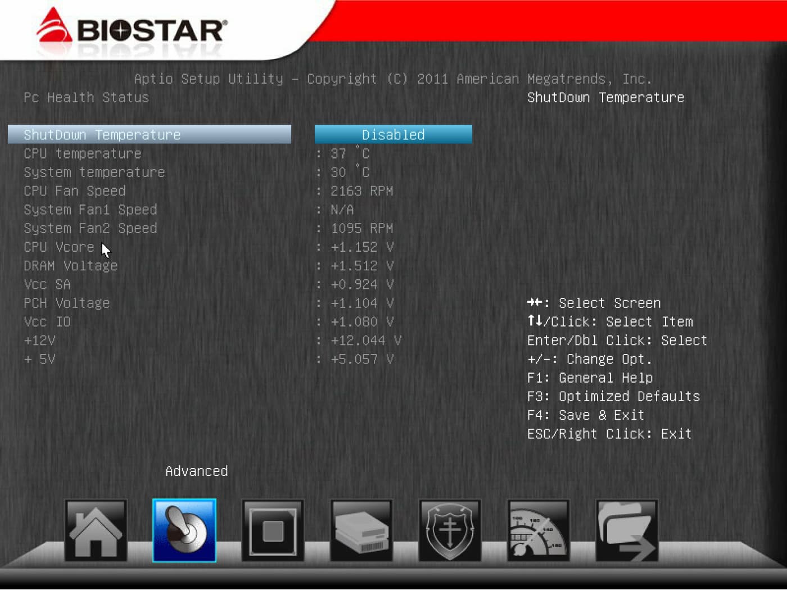Viewport: 787px width, 590px height.
Task: Click the CPU Vcore label
Action: pyautogui.click(x=59, y=247)
